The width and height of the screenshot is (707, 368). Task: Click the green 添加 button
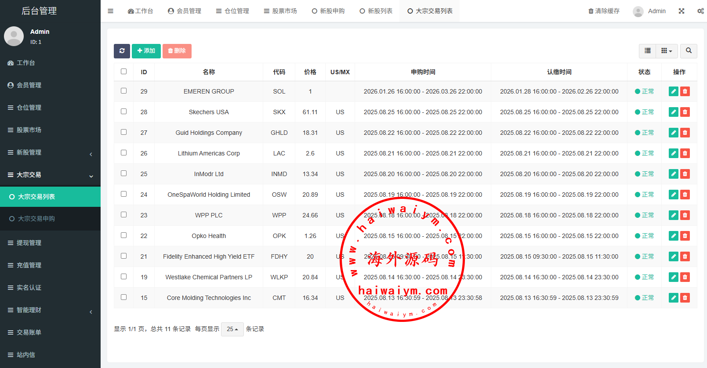click(146, 51)
